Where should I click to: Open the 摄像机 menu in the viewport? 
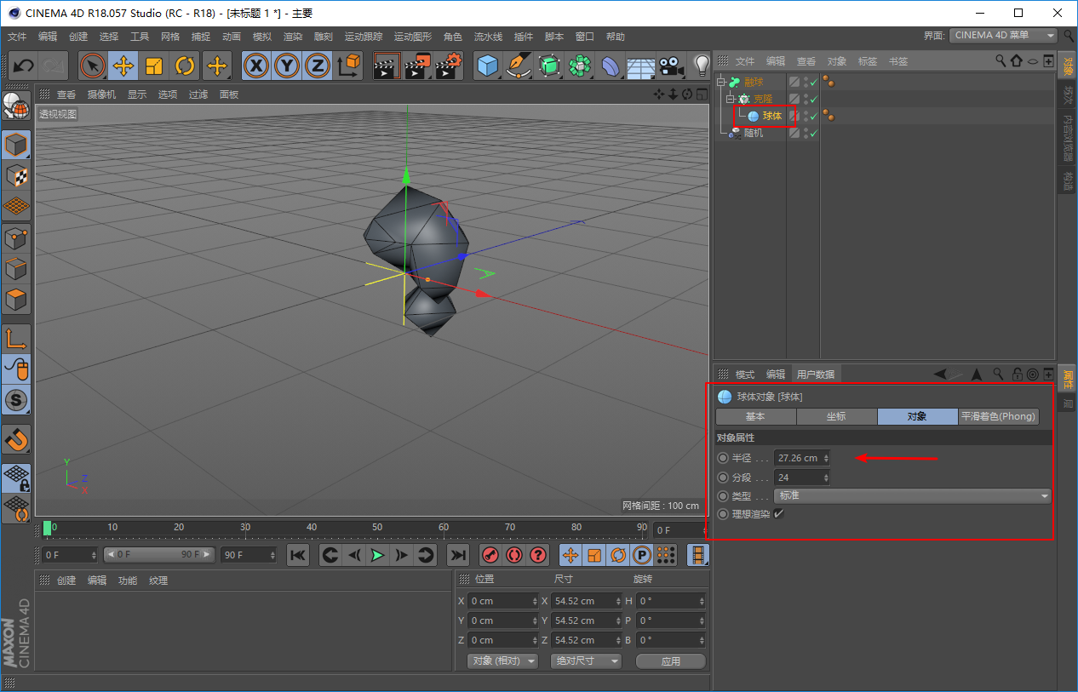[101, 94]
